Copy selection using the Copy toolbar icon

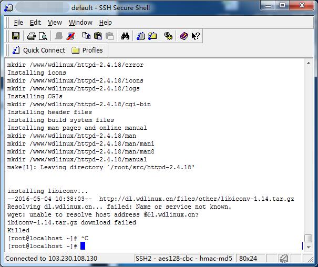pyautogui.click(x=86, y=36)
